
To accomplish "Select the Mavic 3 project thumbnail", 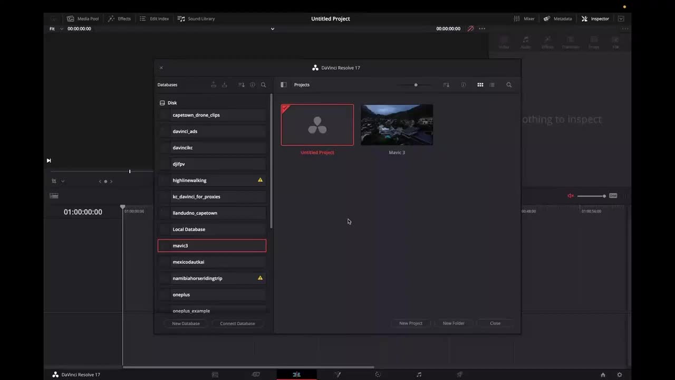I will click(x=397, y=125).
